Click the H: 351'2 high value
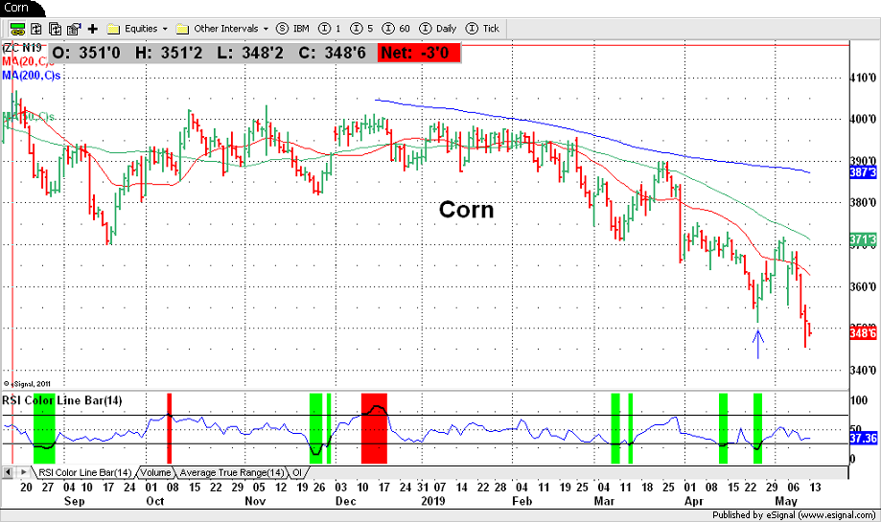The width and height of the screenshot is (881, 522). [x=169, y=53]
